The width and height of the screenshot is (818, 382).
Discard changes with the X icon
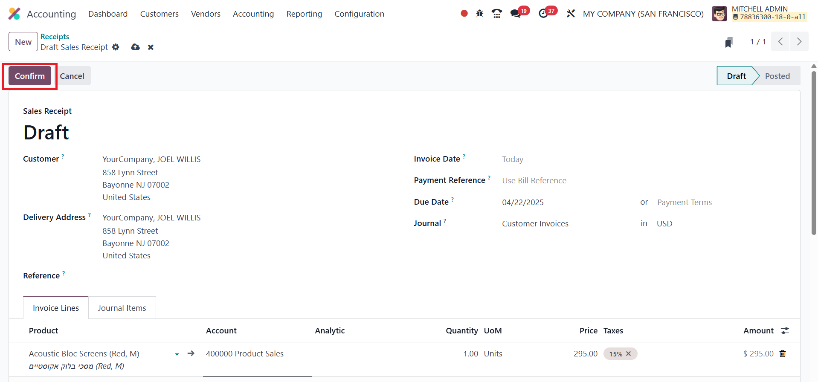pos(151,47)
